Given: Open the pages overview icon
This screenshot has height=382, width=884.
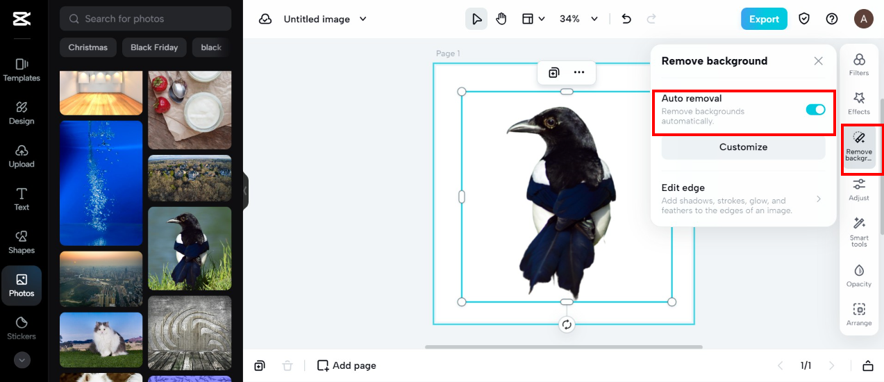Looking at the screenshot, I should [x=867, y=365].
